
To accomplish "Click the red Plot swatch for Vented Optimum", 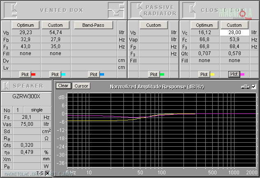I will tap(34, 74).
